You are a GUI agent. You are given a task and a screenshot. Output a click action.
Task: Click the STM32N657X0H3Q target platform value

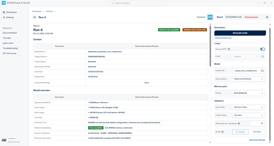(96, 57)
